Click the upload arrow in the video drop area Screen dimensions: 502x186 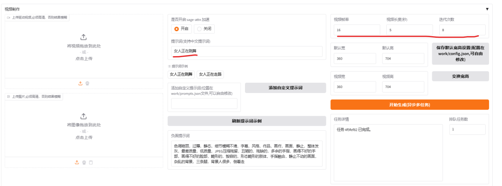click(x=84, y=37)
